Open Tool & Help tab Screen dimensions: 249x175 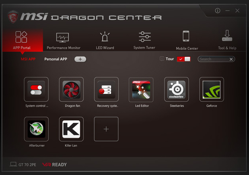pyautogui.click(x=227, y=40)
